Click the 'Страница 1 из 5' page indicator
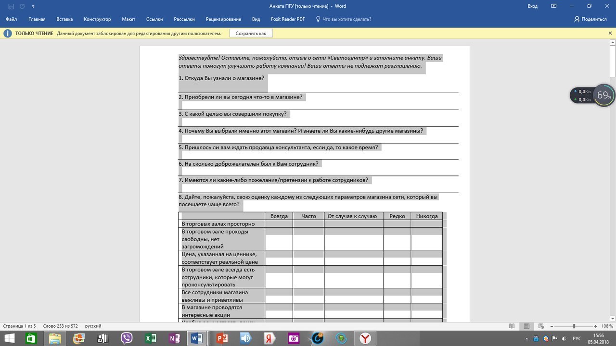This screenshot has width=616, height=346. click(x=19, y=326)
